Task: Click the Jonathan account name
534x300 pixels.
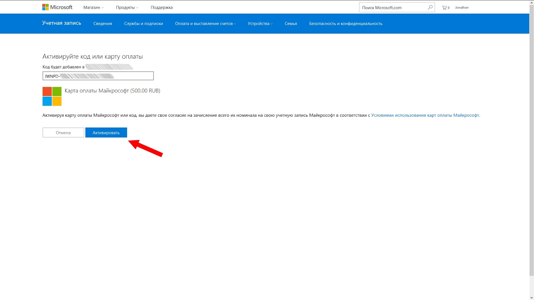Action: pos(462,8)
